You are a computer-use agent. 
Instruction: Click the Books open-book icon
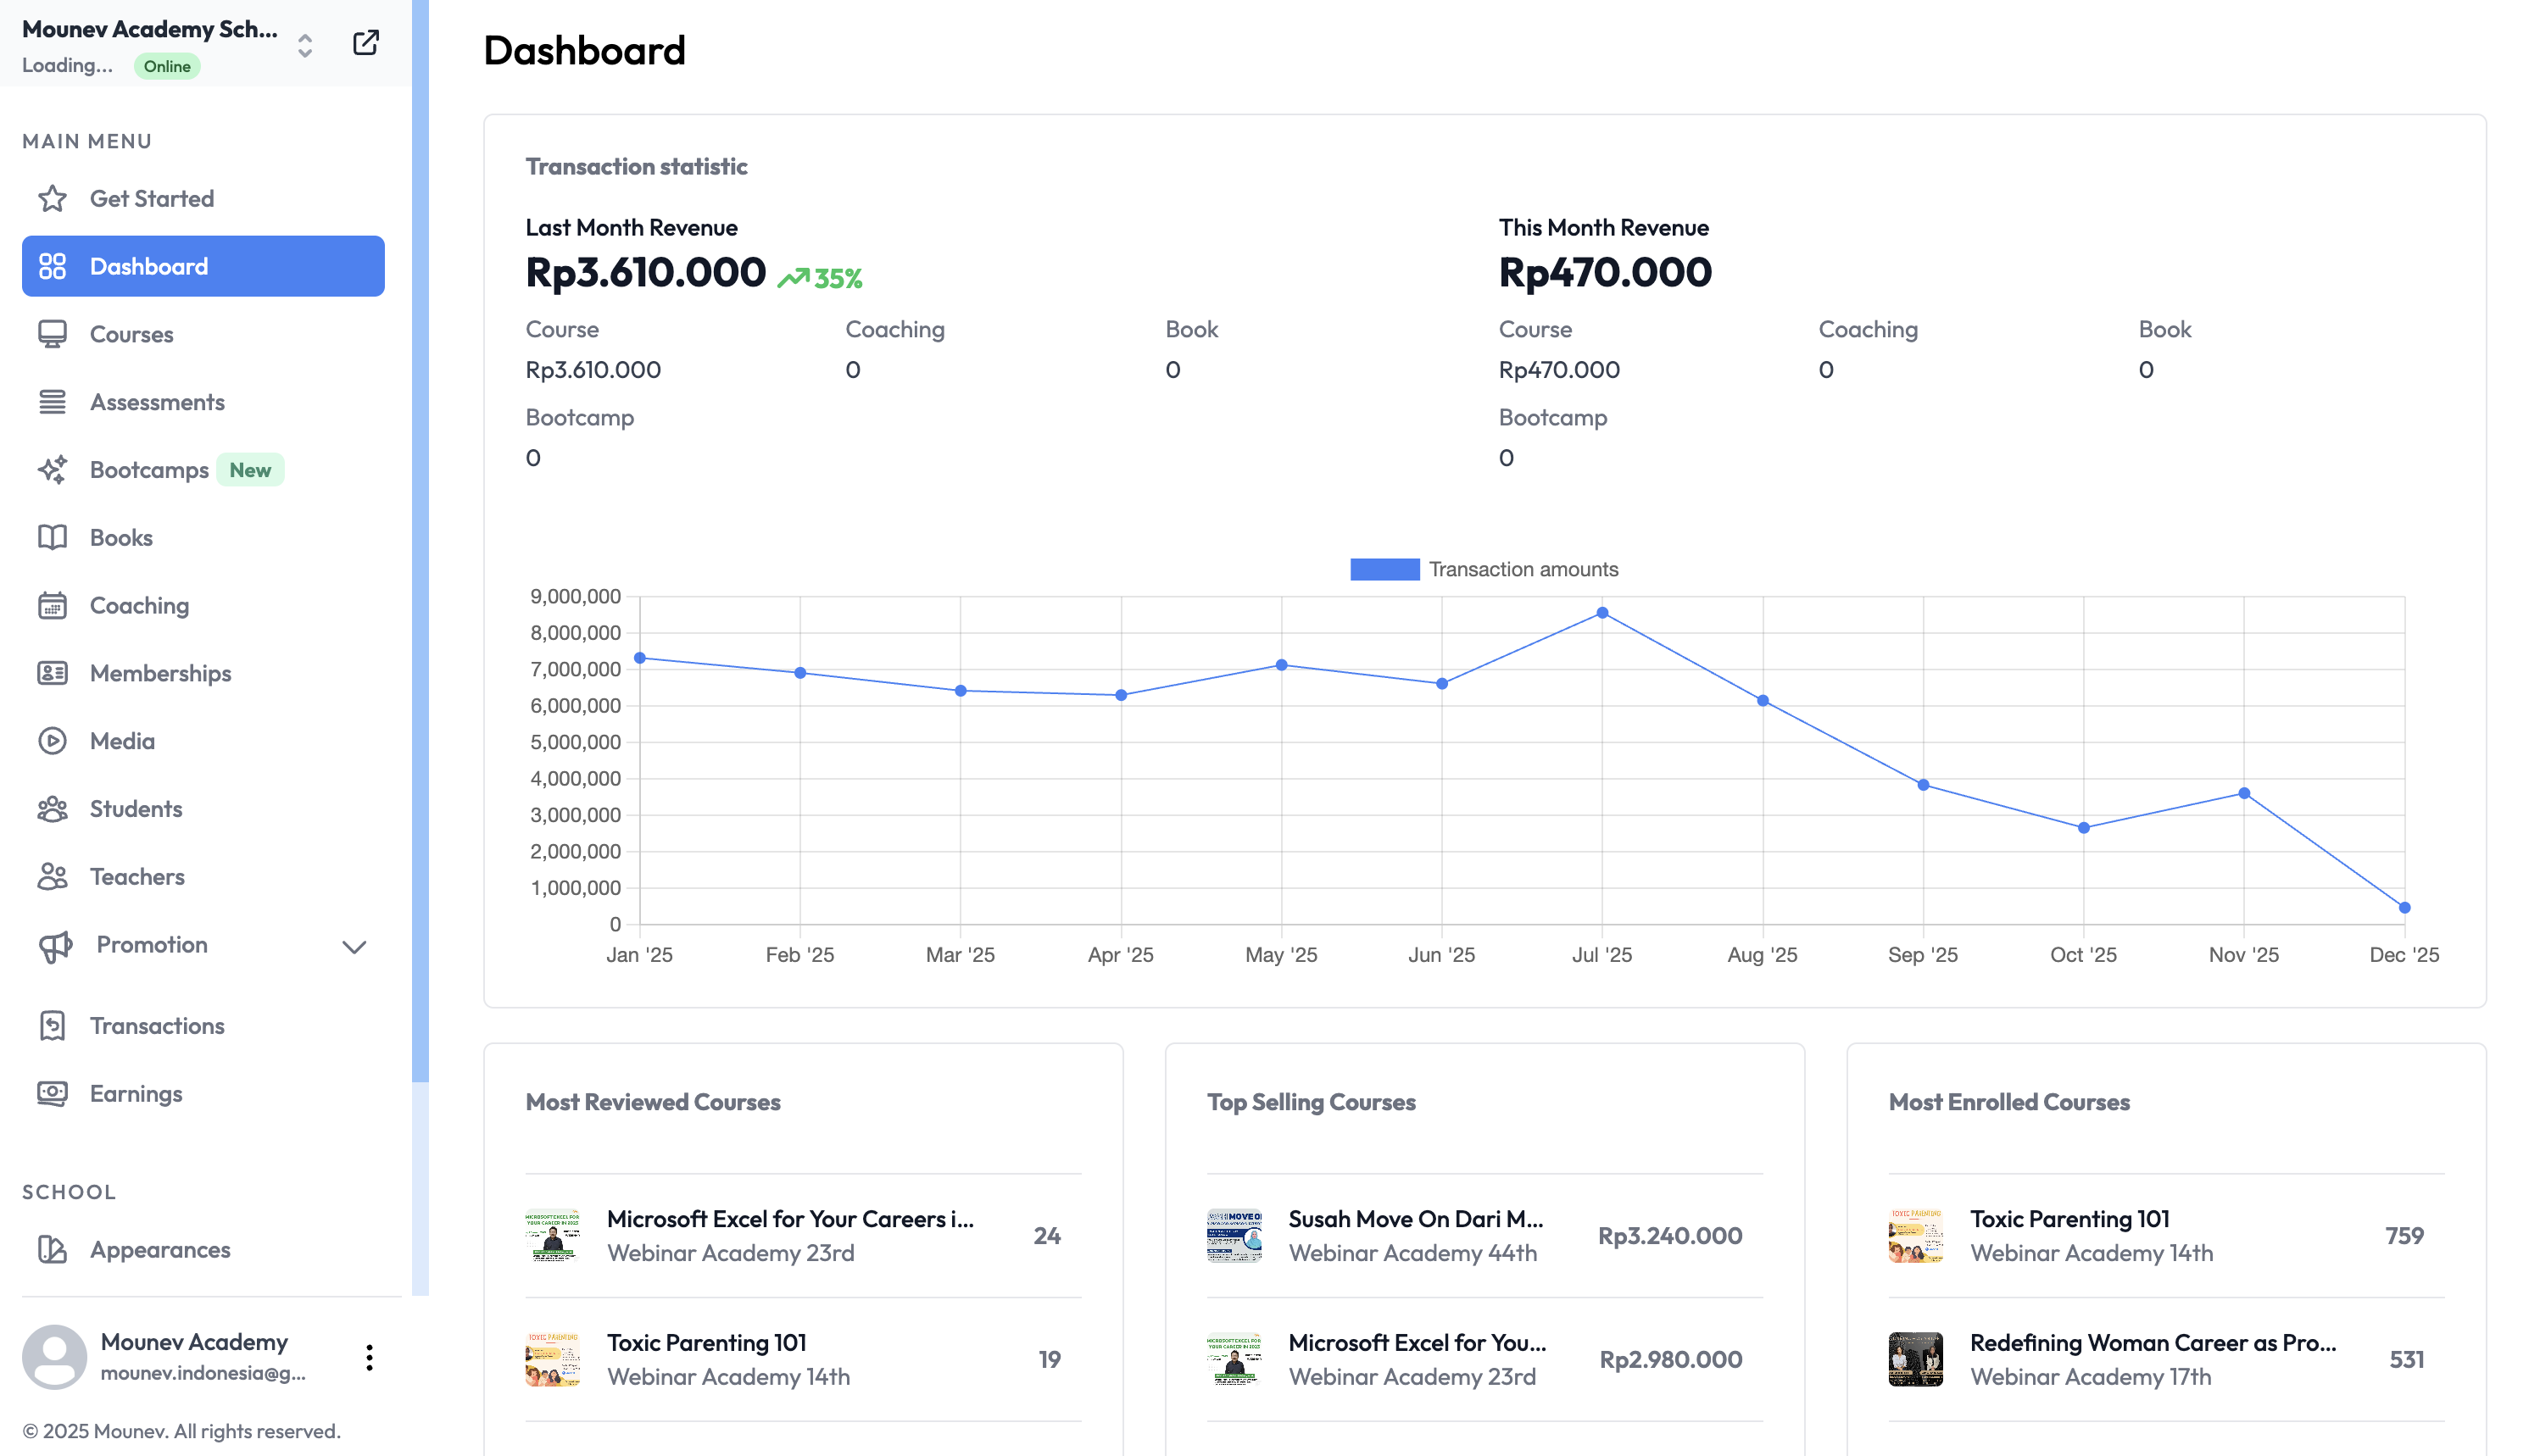tap(52, 538)
